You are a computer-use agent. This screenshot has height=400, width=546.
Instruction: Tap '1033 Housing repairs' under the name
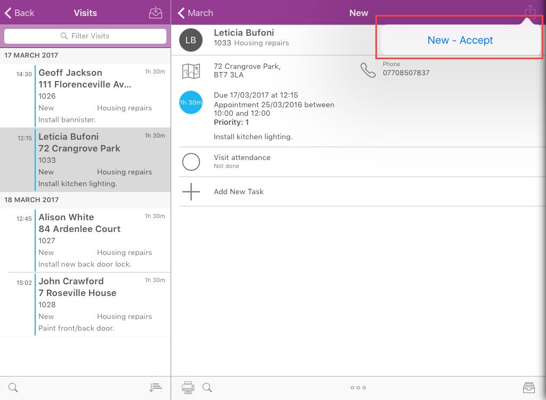click(252, 43)
